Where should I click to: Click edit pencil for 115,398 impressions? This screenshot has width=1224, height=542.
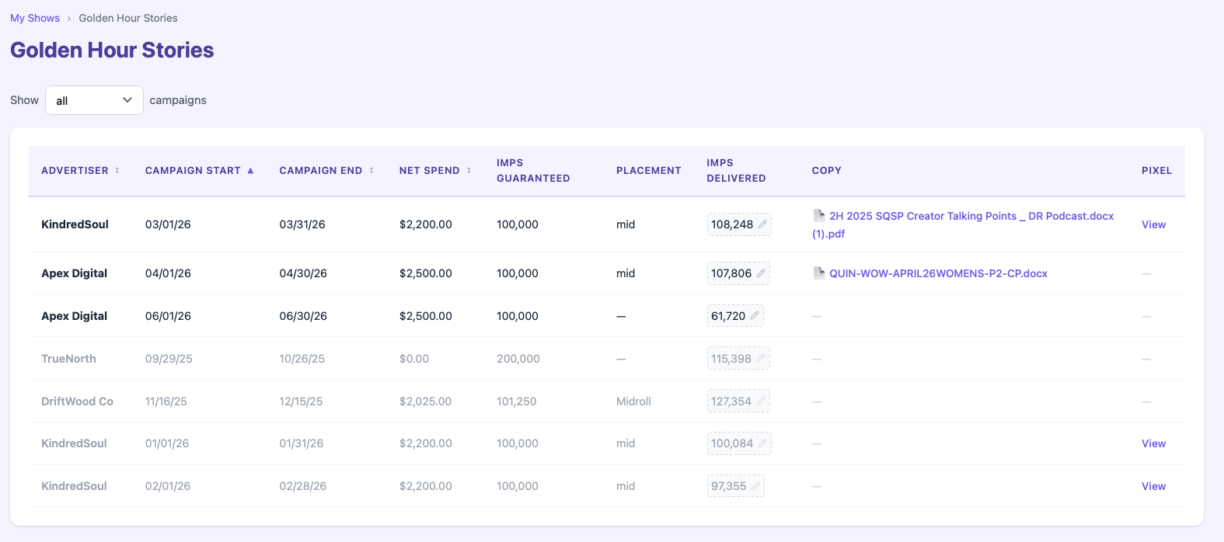[x=761, y=359]
